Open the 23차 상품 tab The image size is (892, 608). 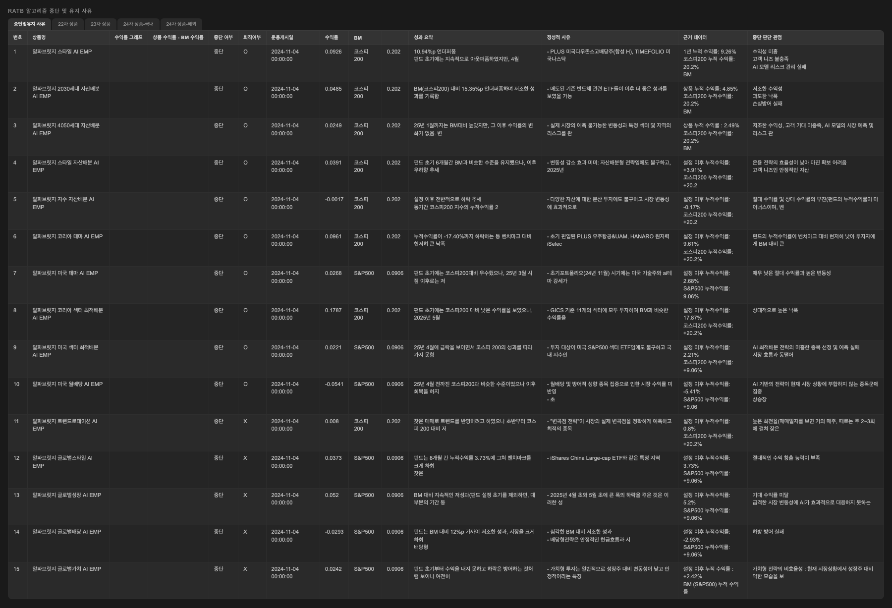pyautogui.click(x=101, y=24)
